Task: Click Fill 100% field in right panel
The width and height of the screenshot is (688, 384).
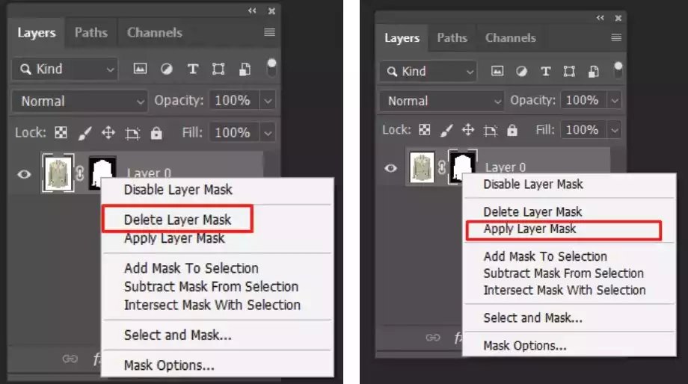Action: [x=583, y=130]
